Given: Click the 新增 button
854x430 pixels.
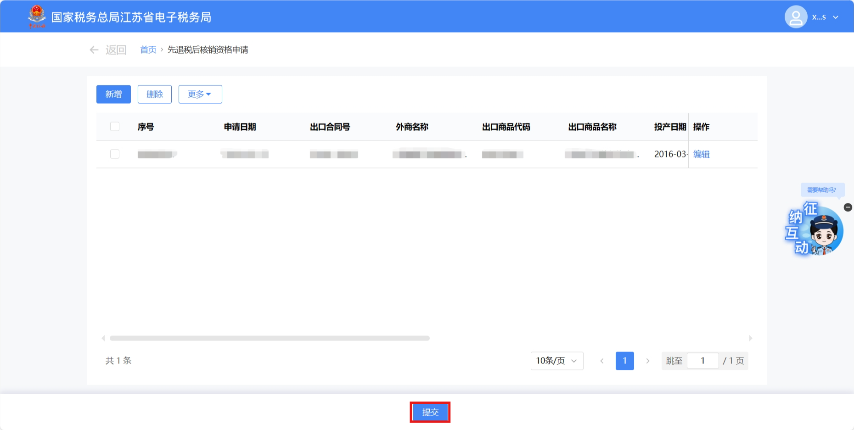Looking at the screenshot, I should click(113, 94).
